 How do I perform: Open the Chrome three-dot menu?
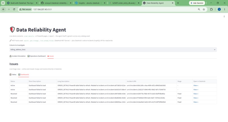point(225,9)
